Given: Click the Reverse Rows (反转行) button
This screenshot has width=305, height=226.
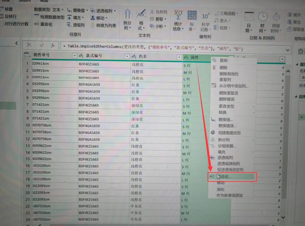Looking at the screenshot, I should [9, 17].
